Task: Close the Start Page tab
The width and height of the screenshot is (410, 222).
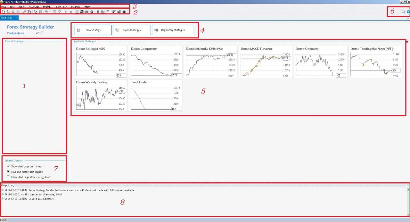Action: click(x=17, y=18)
